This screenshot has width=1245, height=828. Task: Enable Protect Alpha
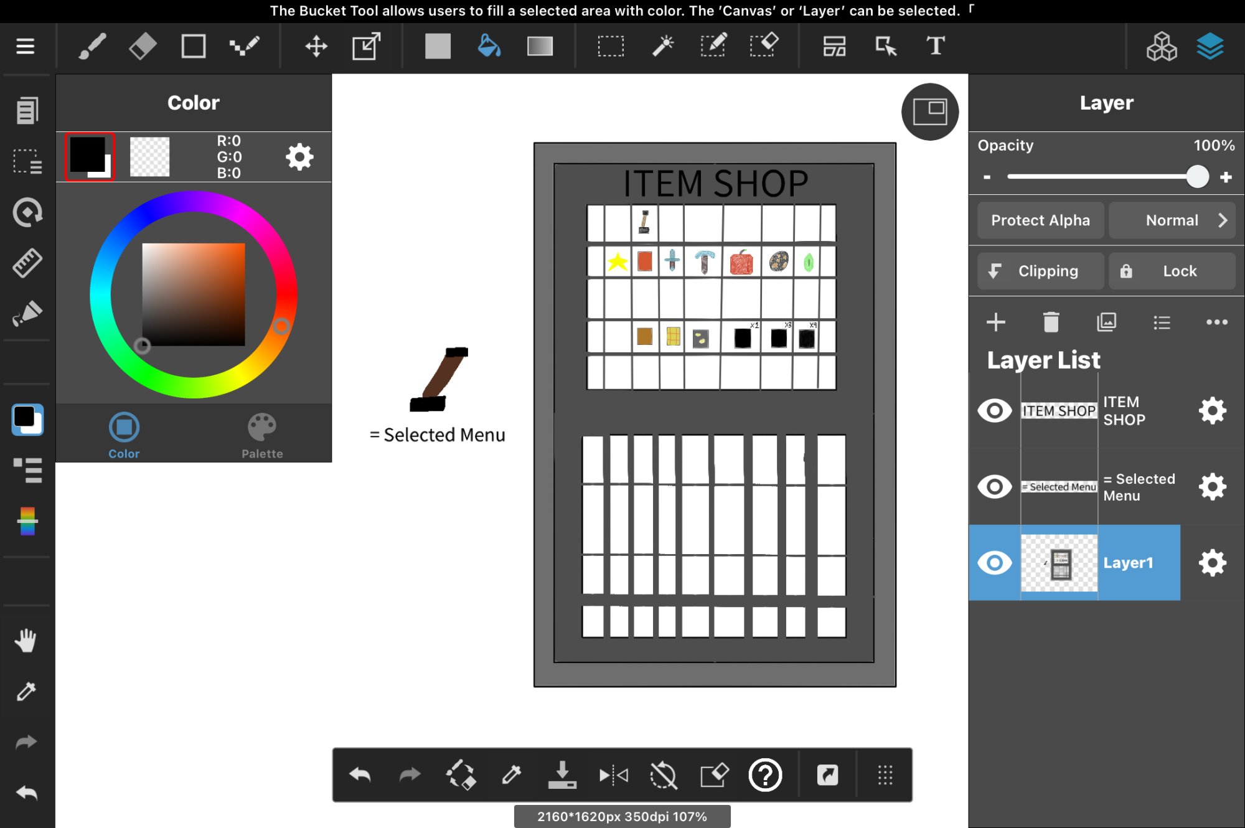coord(1040,220)
